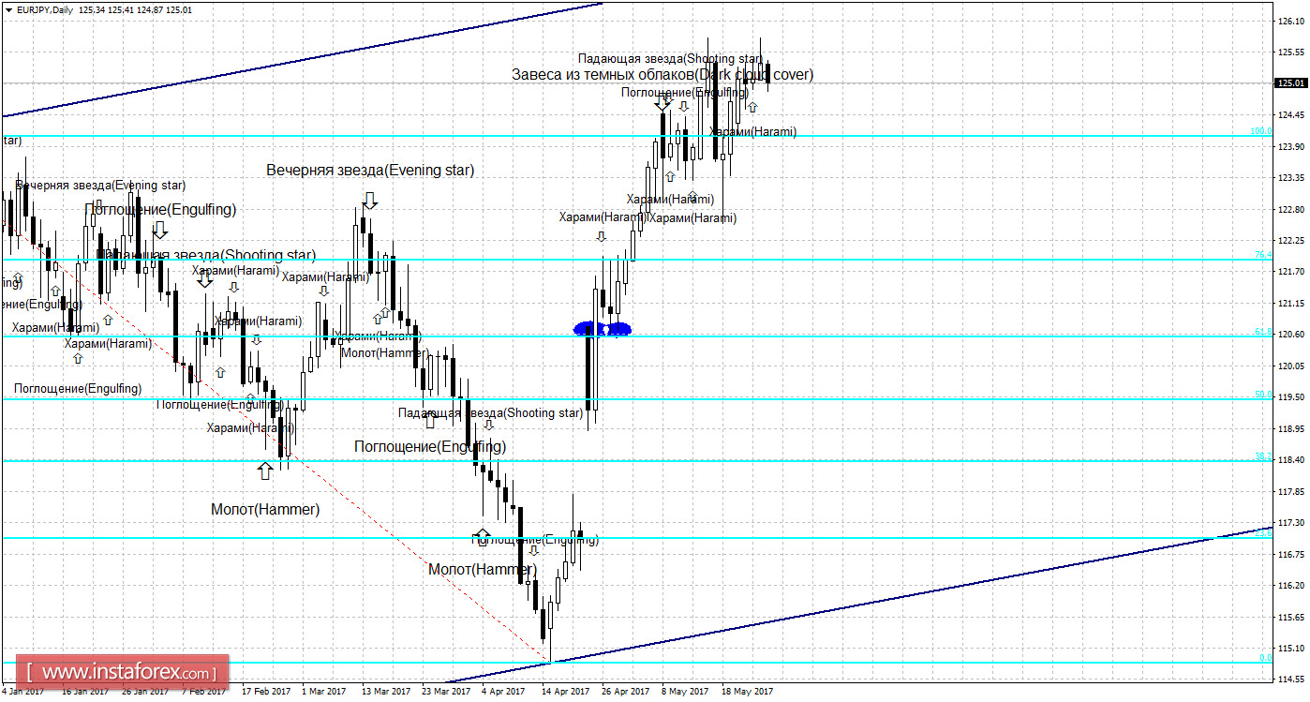1310x702 pixels.
Task: Select the large late-March Поглощение(Engulfing) label
Action: tap(430, 447)
